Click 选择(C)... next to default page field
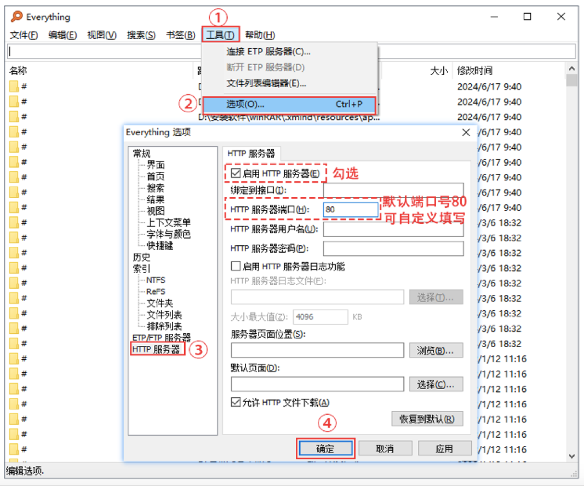 click(436, 384)
